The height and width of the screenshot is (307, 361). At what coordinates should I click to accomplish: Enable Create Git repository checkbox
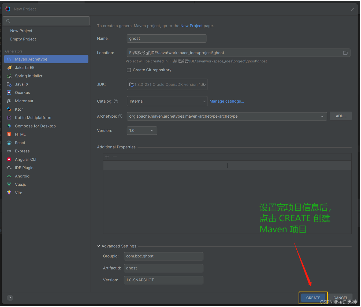[129, 70]
